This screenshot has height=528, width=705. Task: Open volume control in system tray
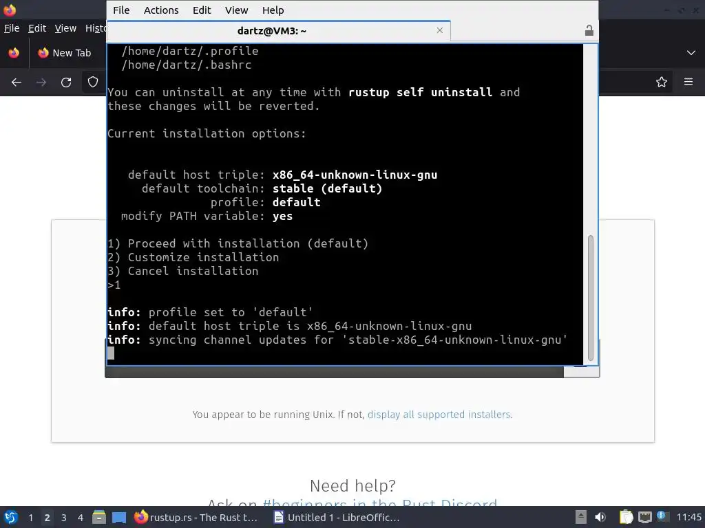[600, 517]
